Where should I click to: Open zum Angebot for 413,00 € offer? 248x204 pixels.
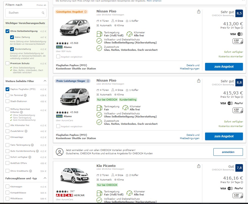click(224, 67)
